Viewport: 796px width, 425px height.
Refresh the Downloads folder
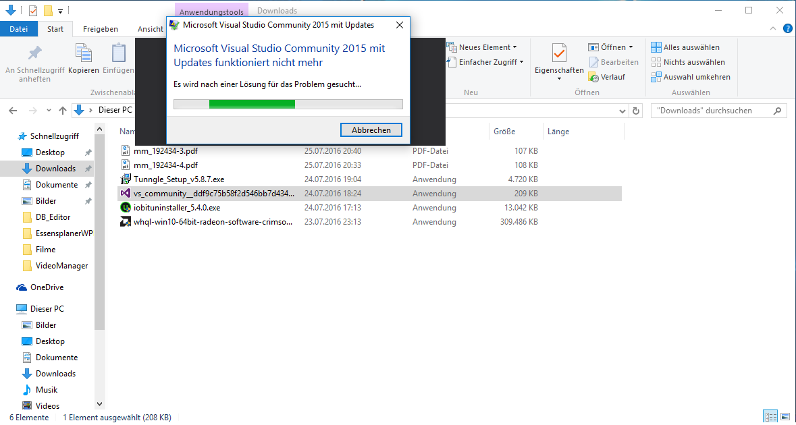(635, 111)
